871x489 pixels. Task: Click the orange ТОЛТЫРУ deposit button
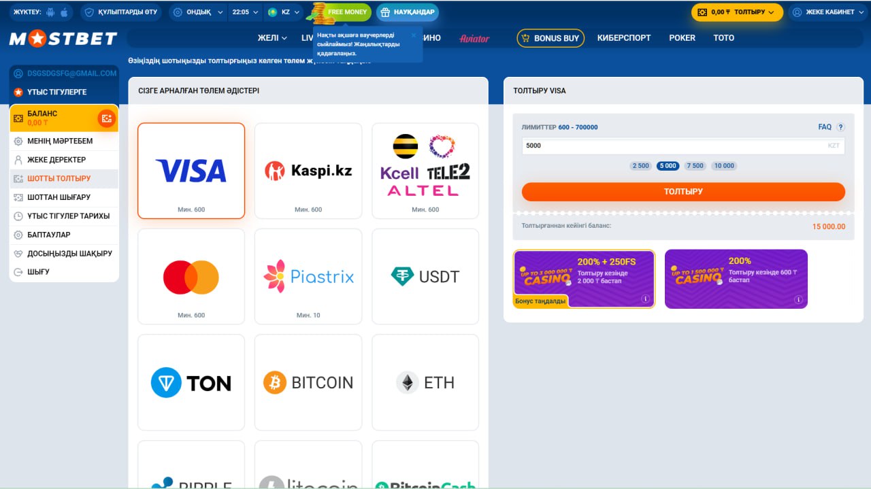pos(683,192)
